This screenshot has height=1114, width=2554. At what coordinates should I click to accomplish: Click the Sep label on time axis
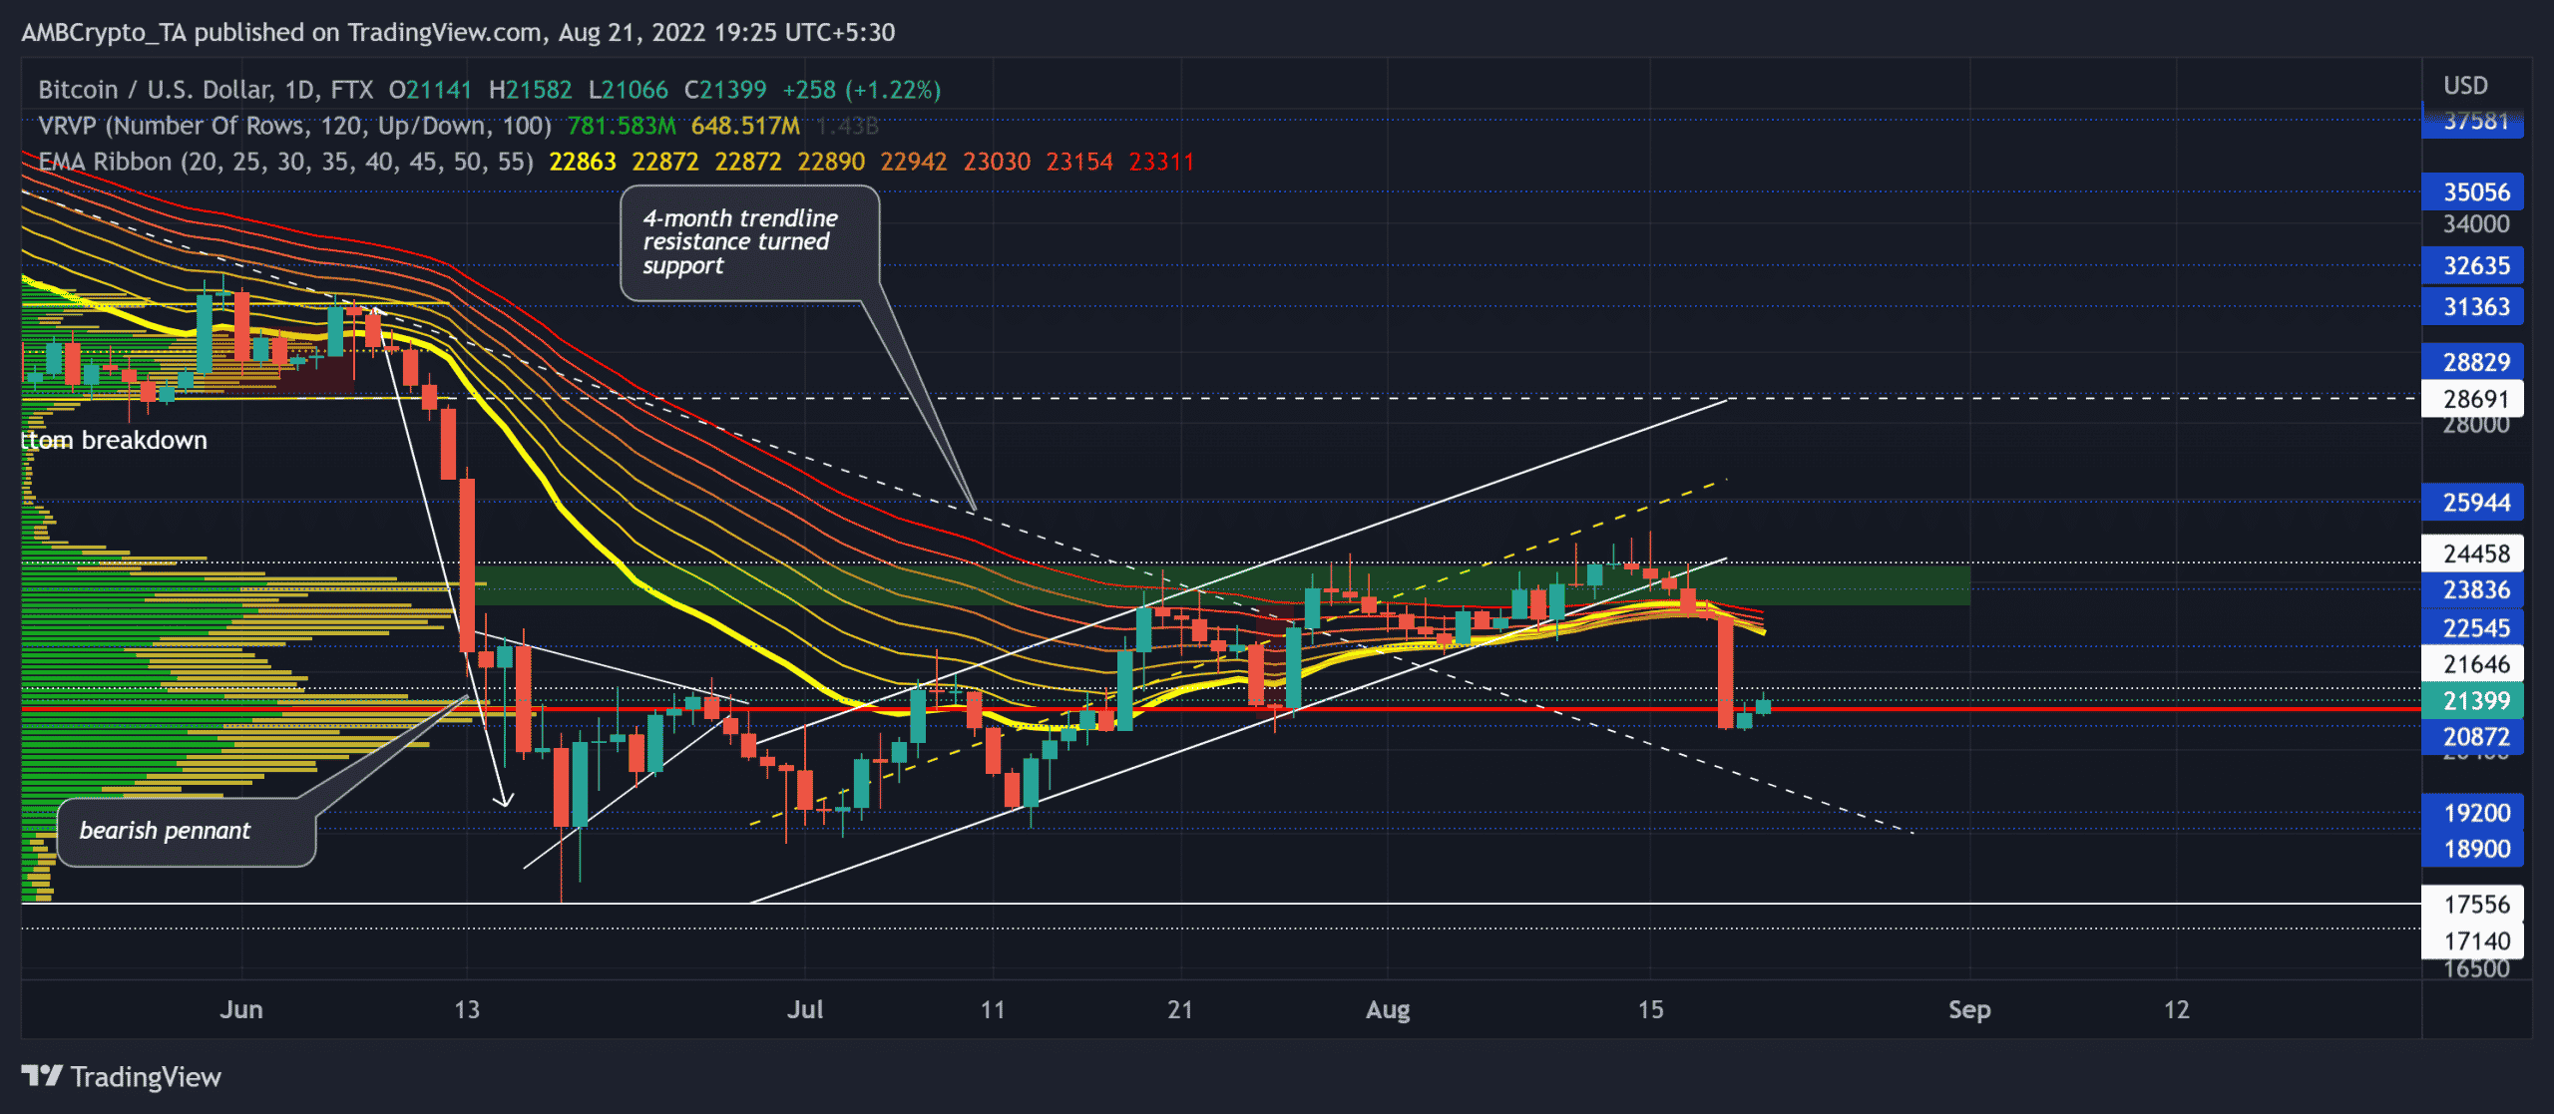click(1969, 1010)
